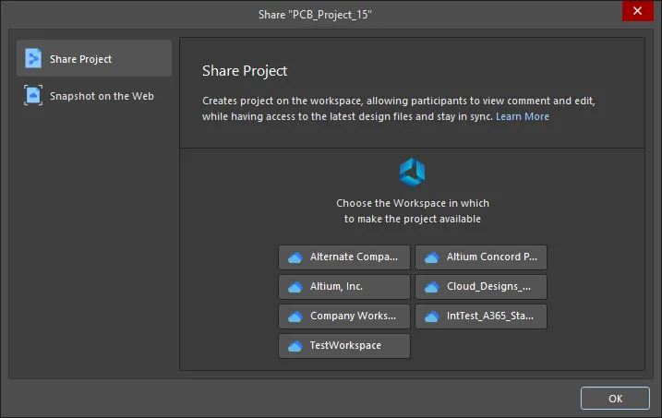This screenshot has height=418, width=662.
Task: Click cloud icon beside Company Works...
Action: pyautogui.click(x=295, y=316)
